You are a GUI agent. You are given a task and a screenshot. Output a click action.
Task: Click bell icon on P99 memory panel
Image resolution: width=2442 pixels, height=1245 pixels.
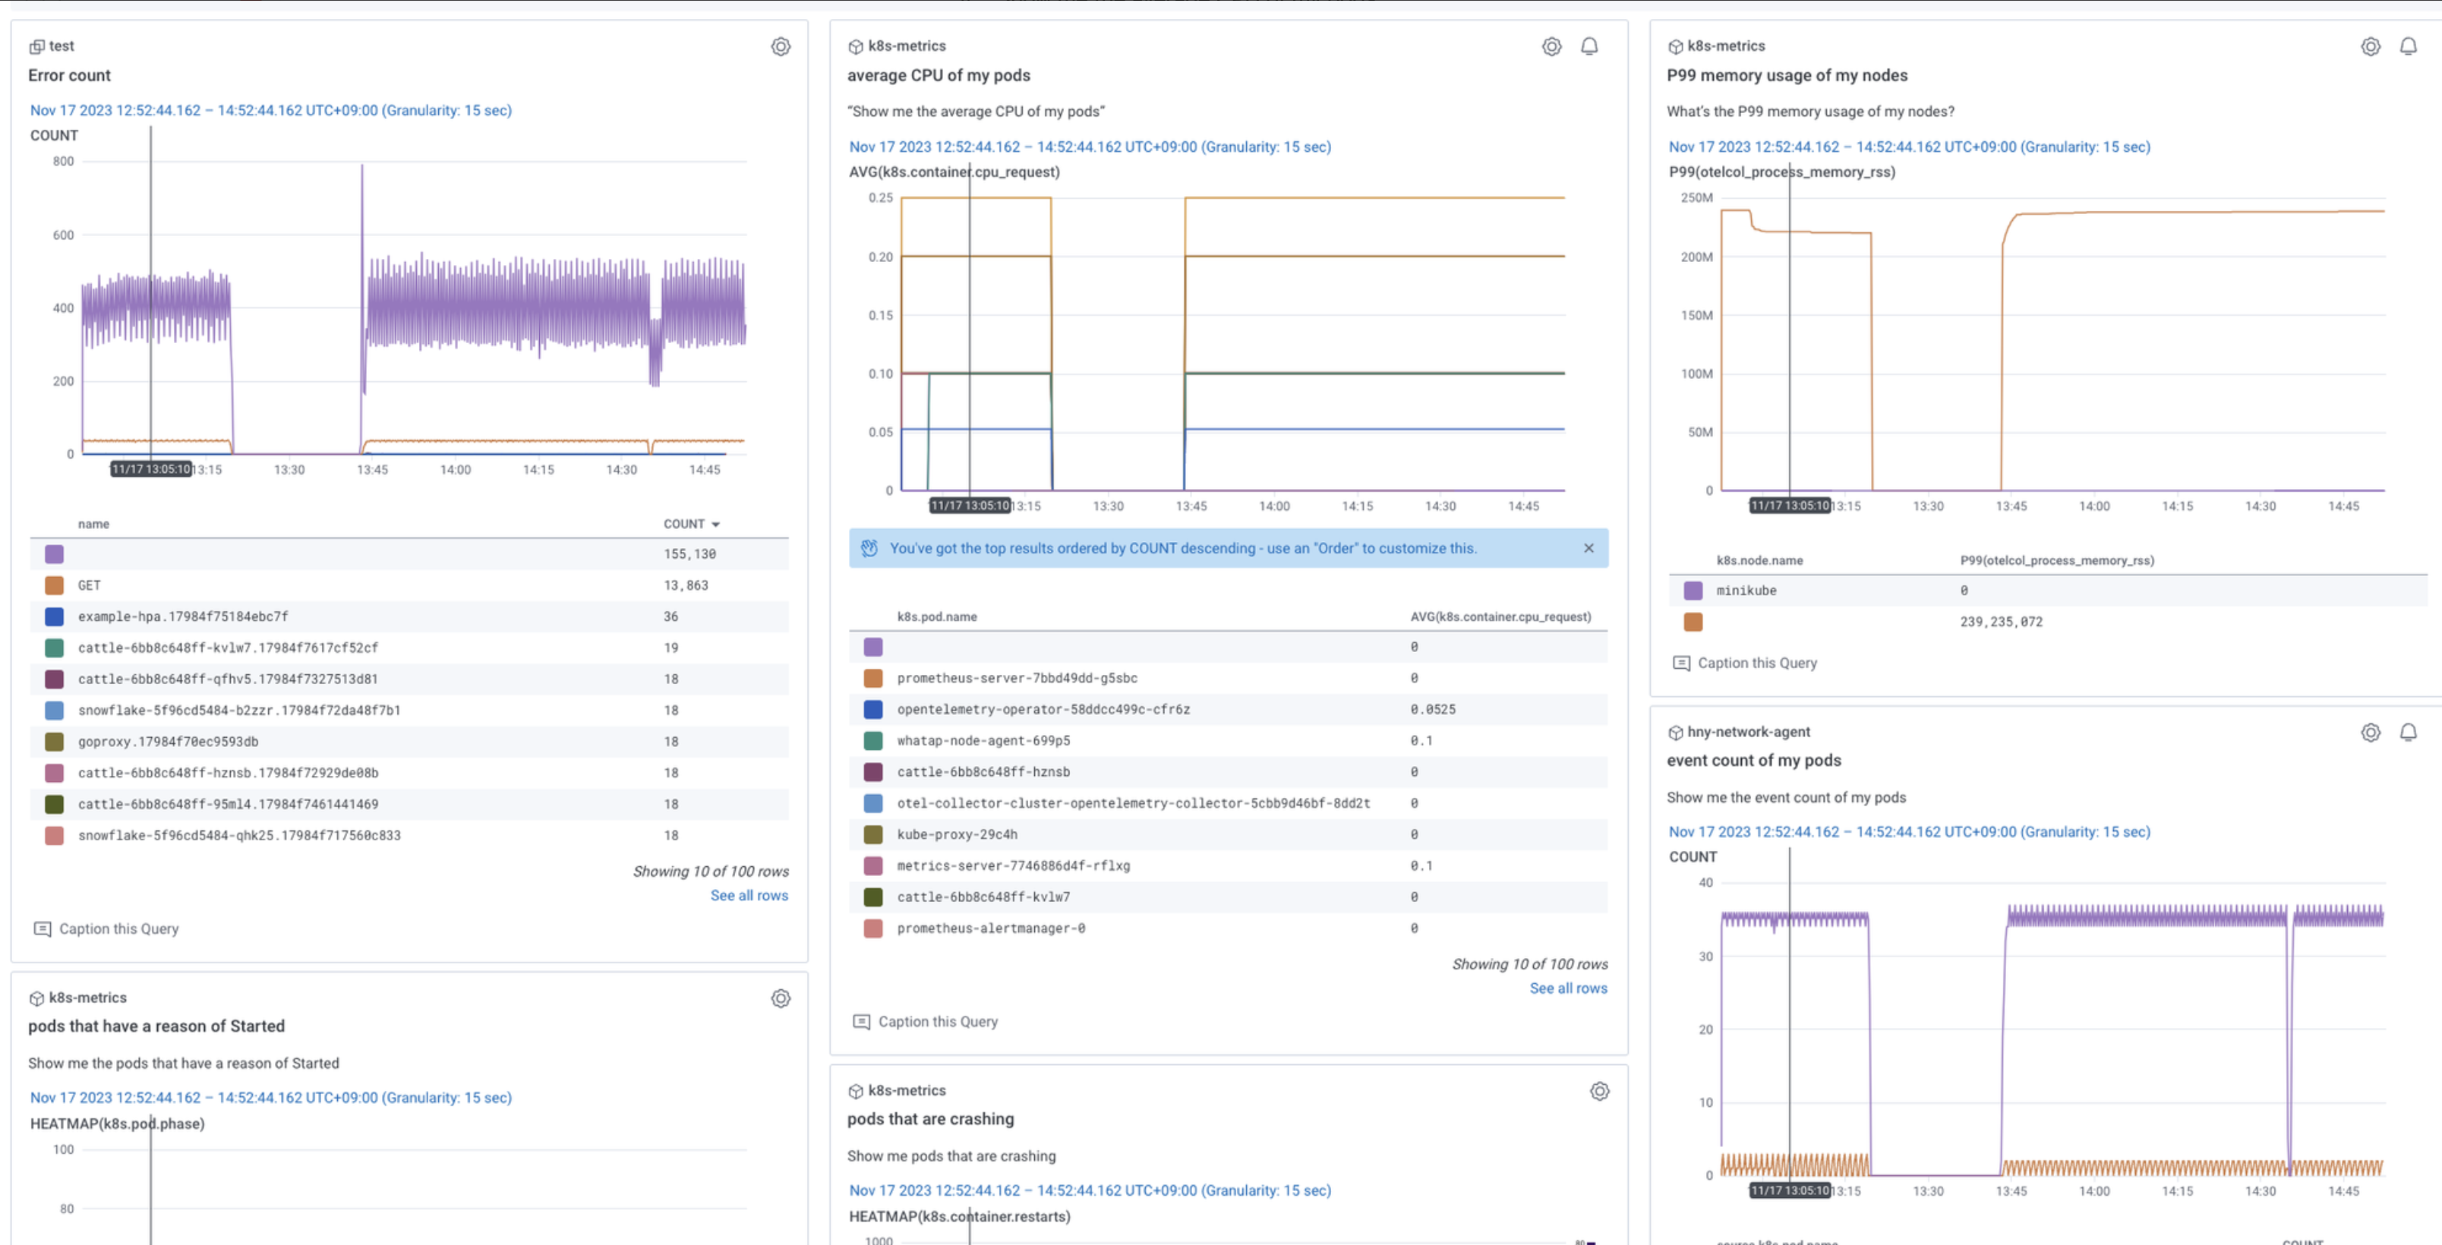[2408, 46]
